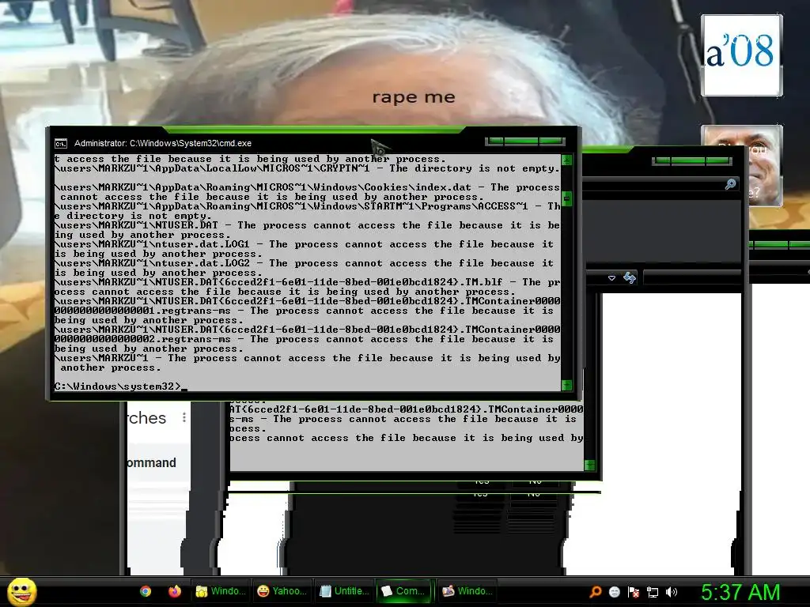Viewport: 810px width, 607px height.
Task: Open the volume speaker tray icon
Action: click(672, 592)
